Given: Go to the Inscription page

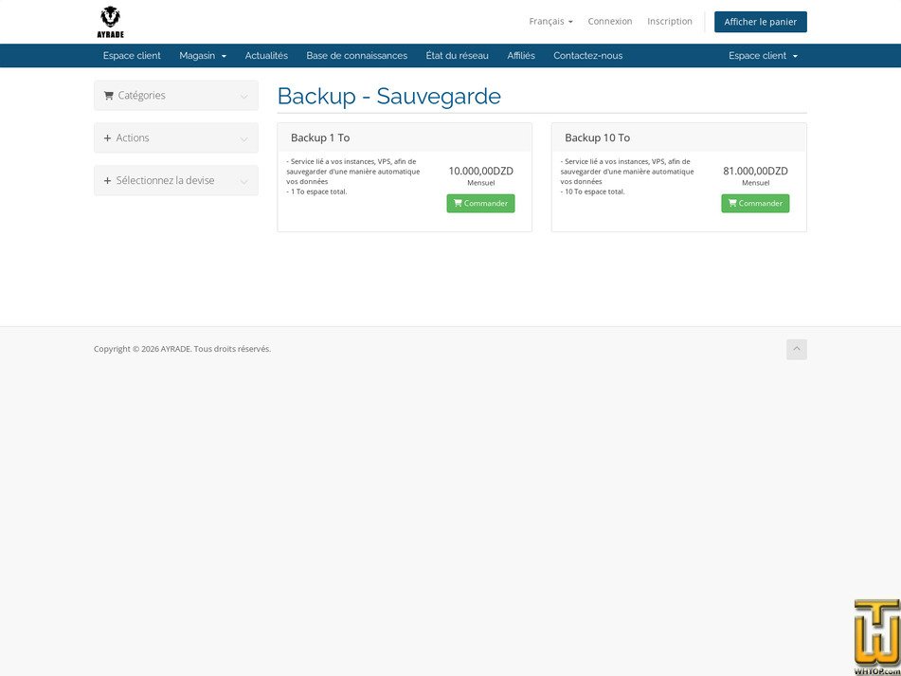Looking at the screenshot, I should pyautogui.click(x=670, y=21).
